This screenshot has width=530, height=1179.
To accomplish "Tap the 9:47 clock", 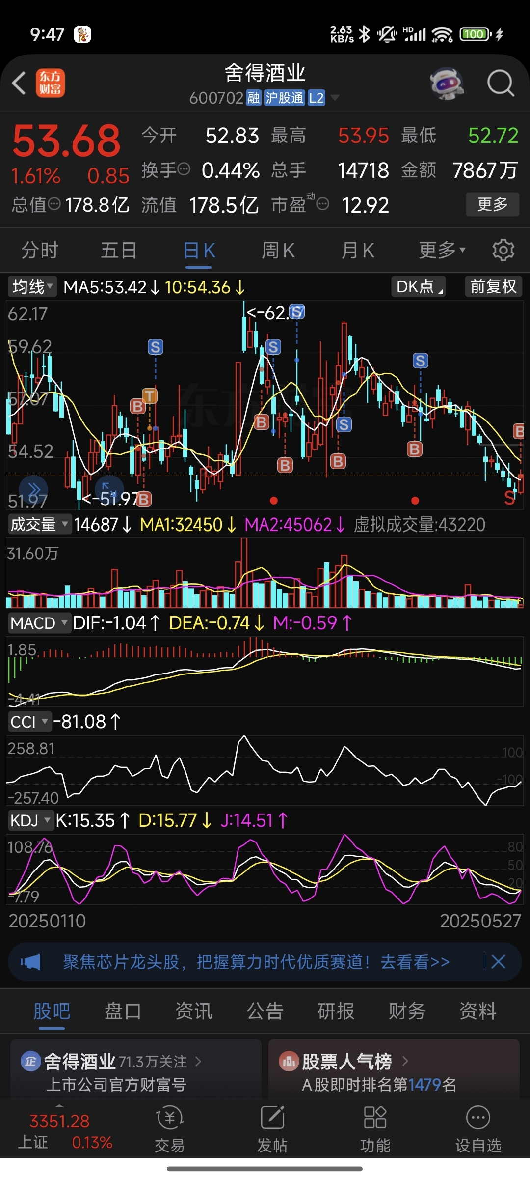I will point(47,34).
